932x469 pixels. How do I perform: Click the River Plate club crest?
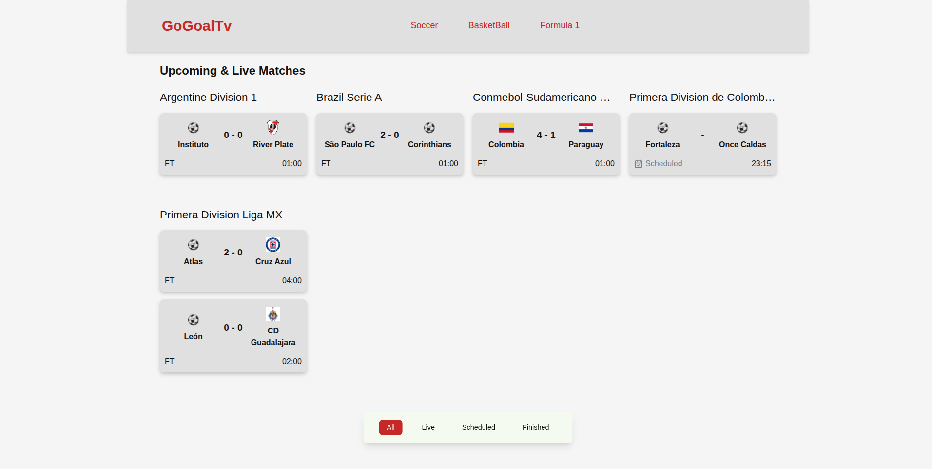273,128
